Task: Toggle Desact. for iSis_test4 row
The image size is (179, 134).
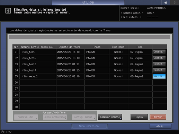Action: pyautogui.click(x=159, y=70)
